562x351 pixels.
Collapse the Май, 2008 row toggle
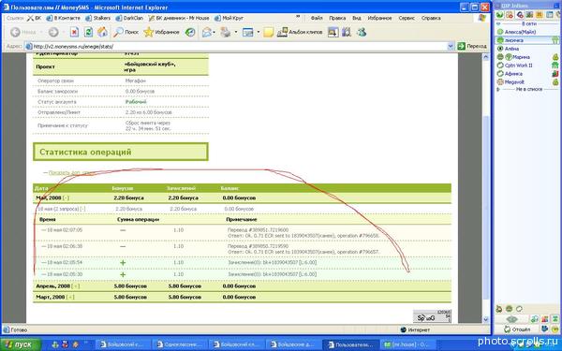coord(66,197)
